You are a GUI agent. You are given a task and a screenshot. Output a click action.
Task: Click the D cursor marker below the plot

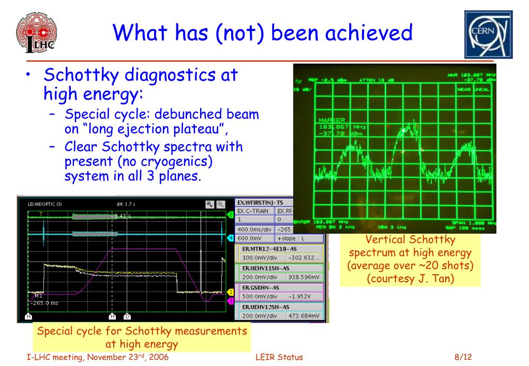tap(127, 316)
